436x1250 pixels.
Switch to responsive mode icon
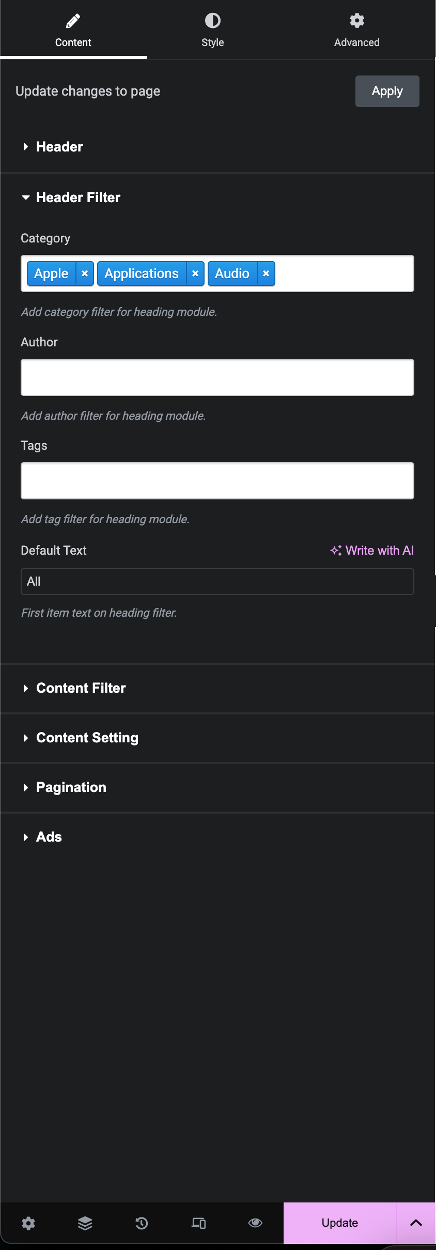[199, 1223]
